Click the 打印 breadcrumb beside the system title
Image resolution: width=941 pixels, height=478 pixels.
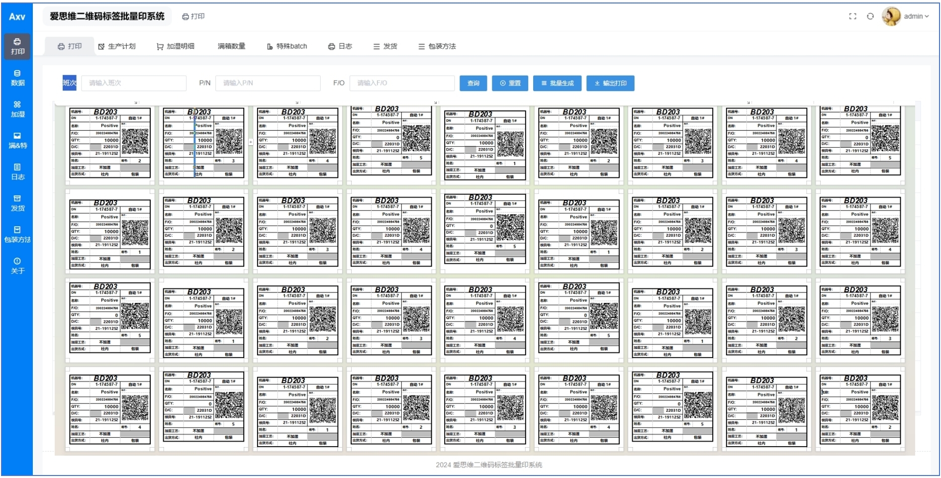(x=193, y=16)
